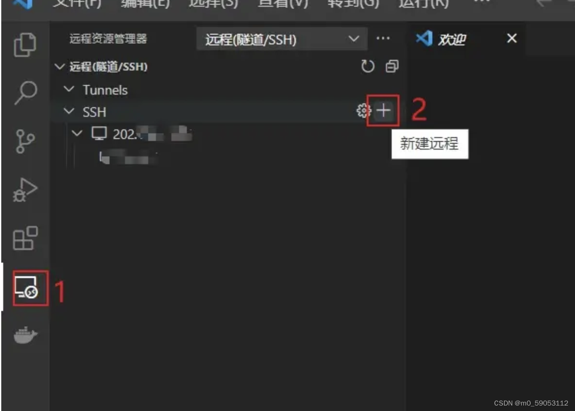This screenshot has width=575, height=411.
Task: Collapse the Tunnels section
Action: click(69, 90)
